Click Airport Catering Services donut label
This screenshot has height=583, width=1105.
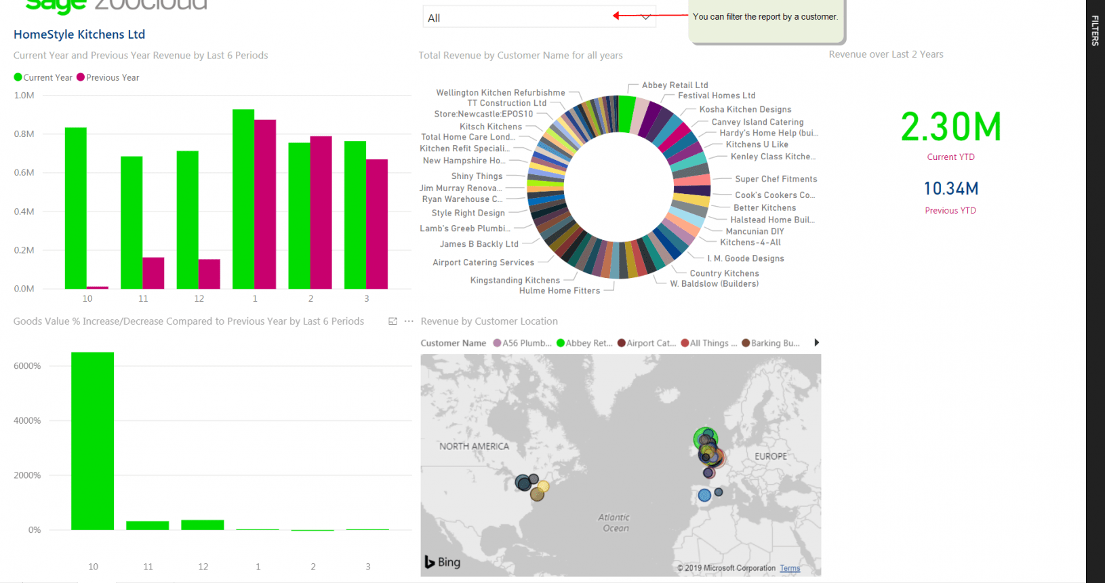483,262
